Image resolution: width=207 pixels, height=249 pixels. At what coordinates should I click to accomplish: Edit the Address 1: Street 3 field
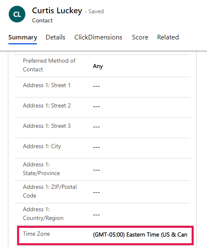tap(142, 127)
